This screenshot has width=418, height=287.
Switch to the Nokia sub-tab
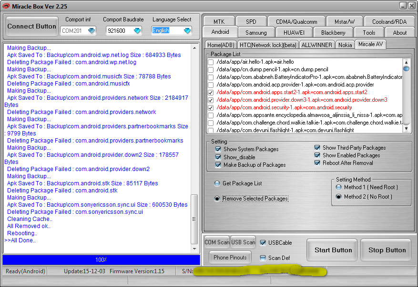345,45
